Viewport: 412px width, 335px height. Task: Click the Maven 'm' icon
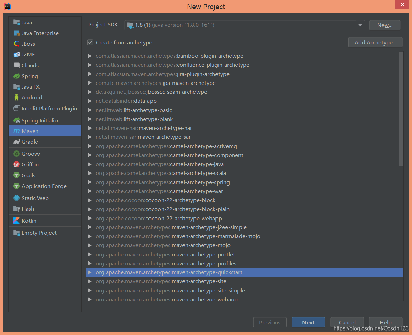point(16,131)
